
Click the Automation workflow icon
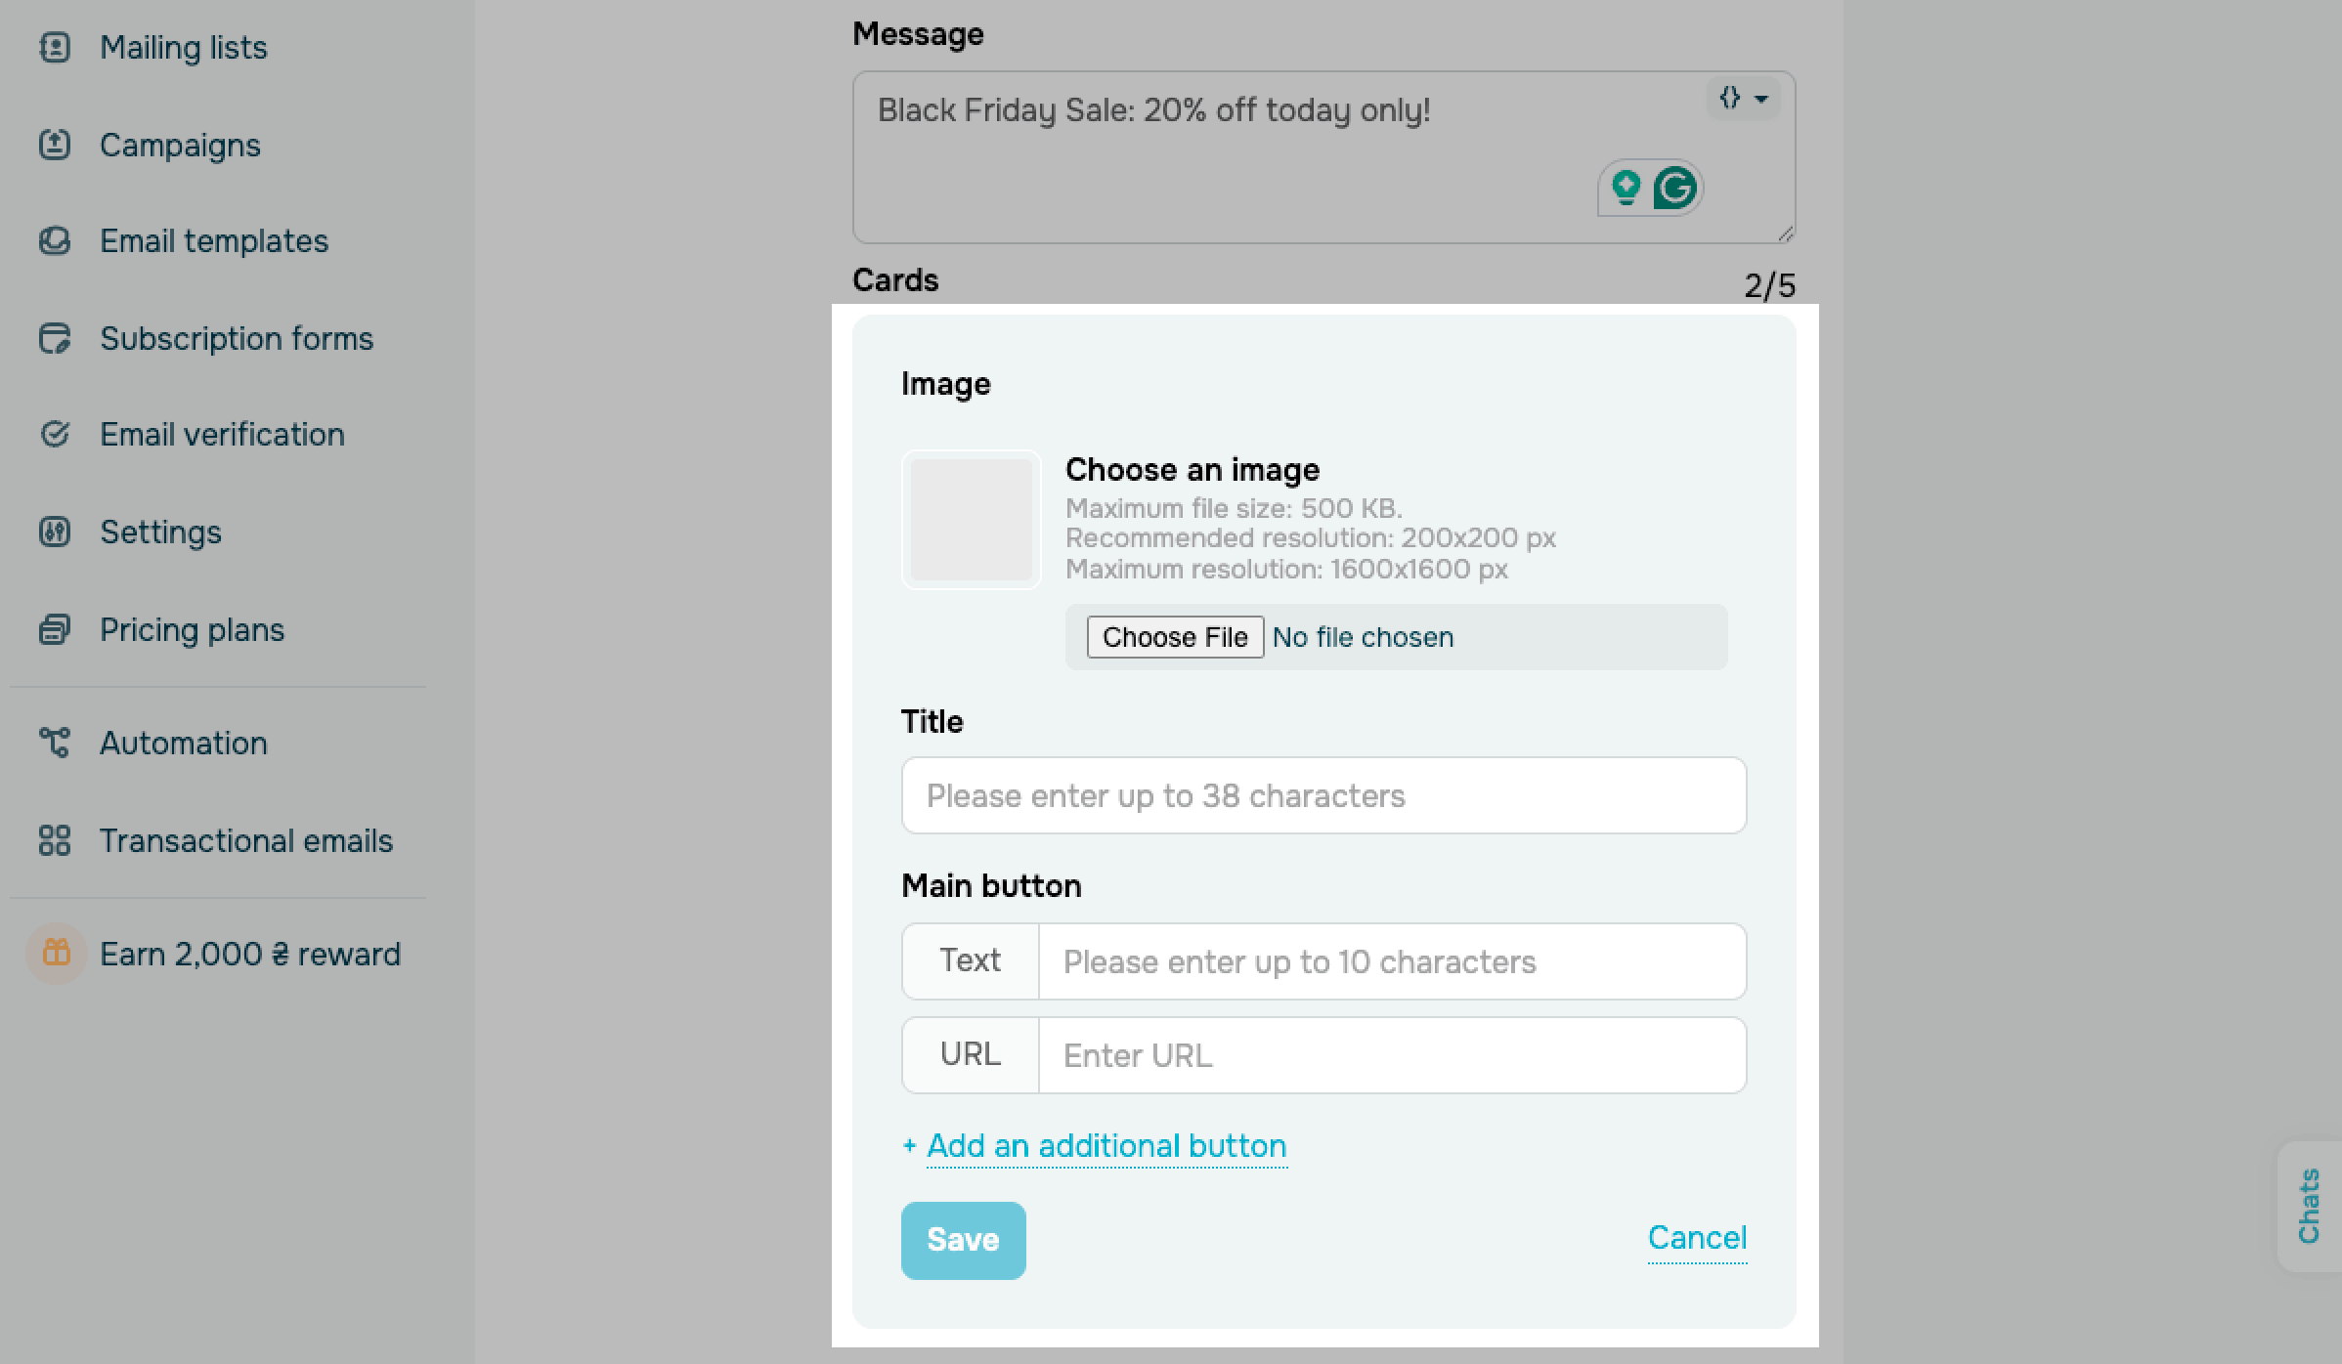(x=55, y=743)
